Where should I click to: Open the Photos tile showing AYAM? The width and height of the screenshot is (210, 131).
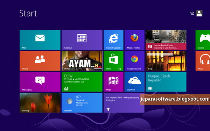(82, 61)
